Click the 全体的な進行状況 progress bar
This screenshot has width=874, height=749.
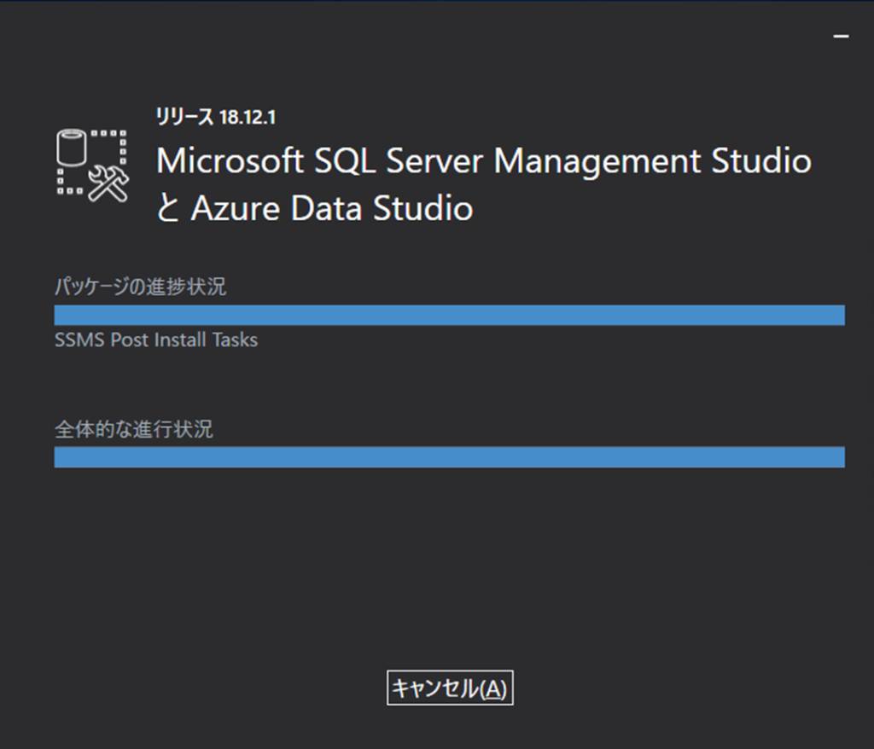click(449, 457)
